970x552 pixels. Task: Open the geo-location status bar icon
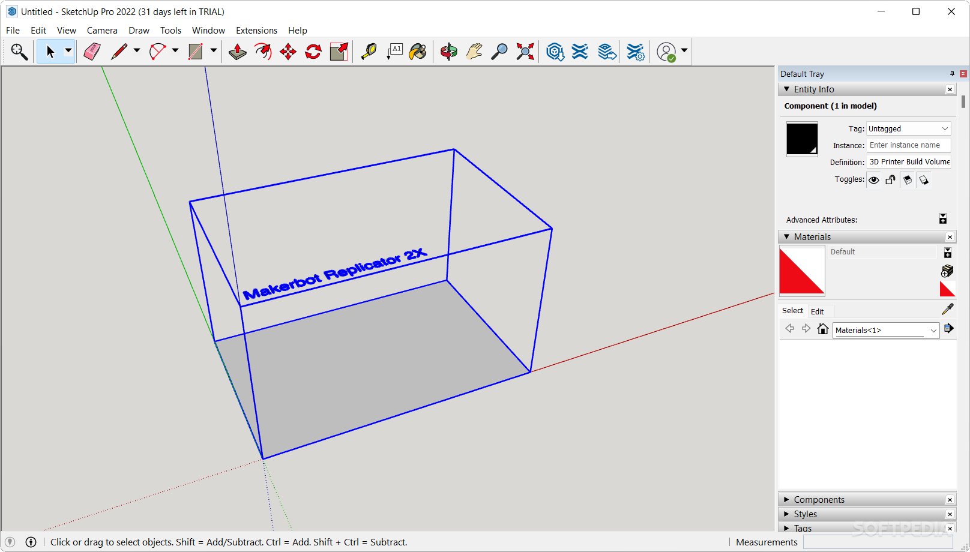[10, 542]
